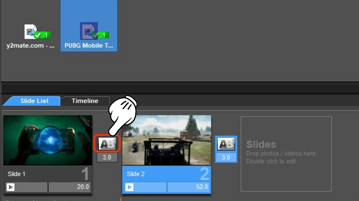
Task: Switch to the Timeline tab
Action: click(85, 101)
